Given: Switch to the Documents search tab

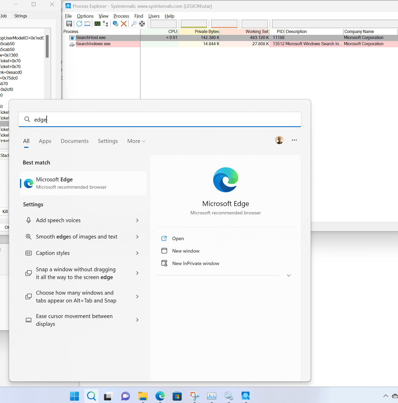Looking at the screenshot, I should 75,141.
